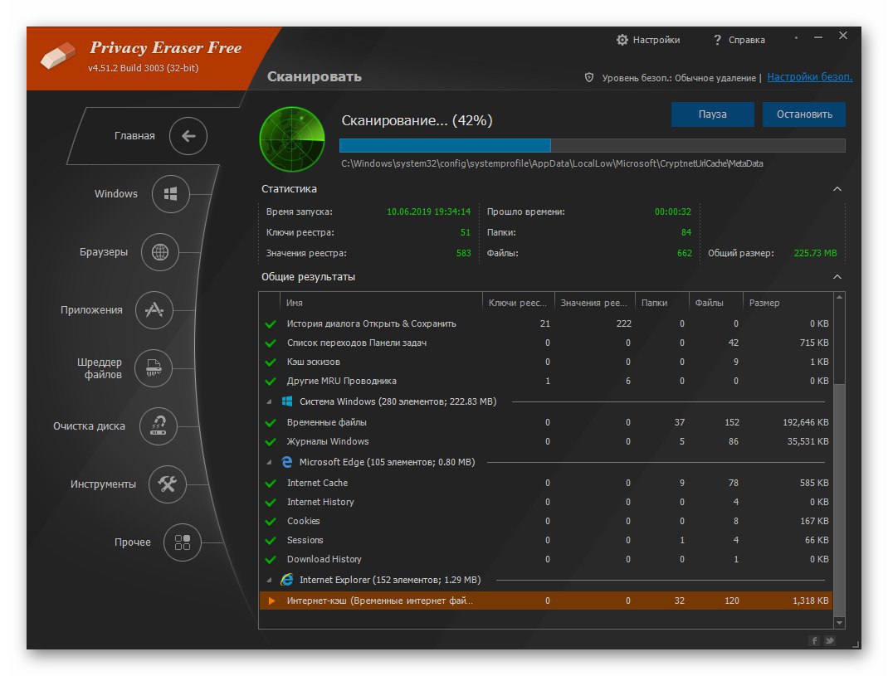Select the Очистка диска icon
The image size is (888, 676).
[x=158, y=426]
